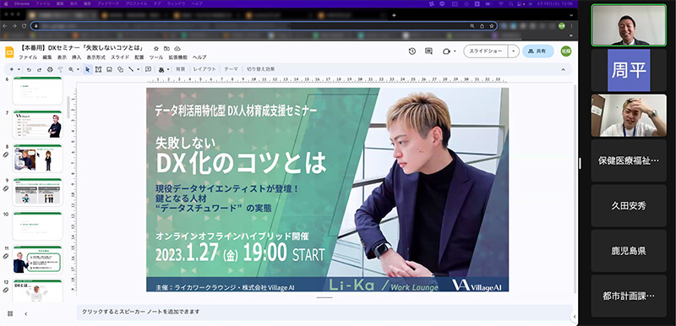Click the Print icon in the toolbar
This screenshot has width=676, height=326.
[x=50, y=69]
